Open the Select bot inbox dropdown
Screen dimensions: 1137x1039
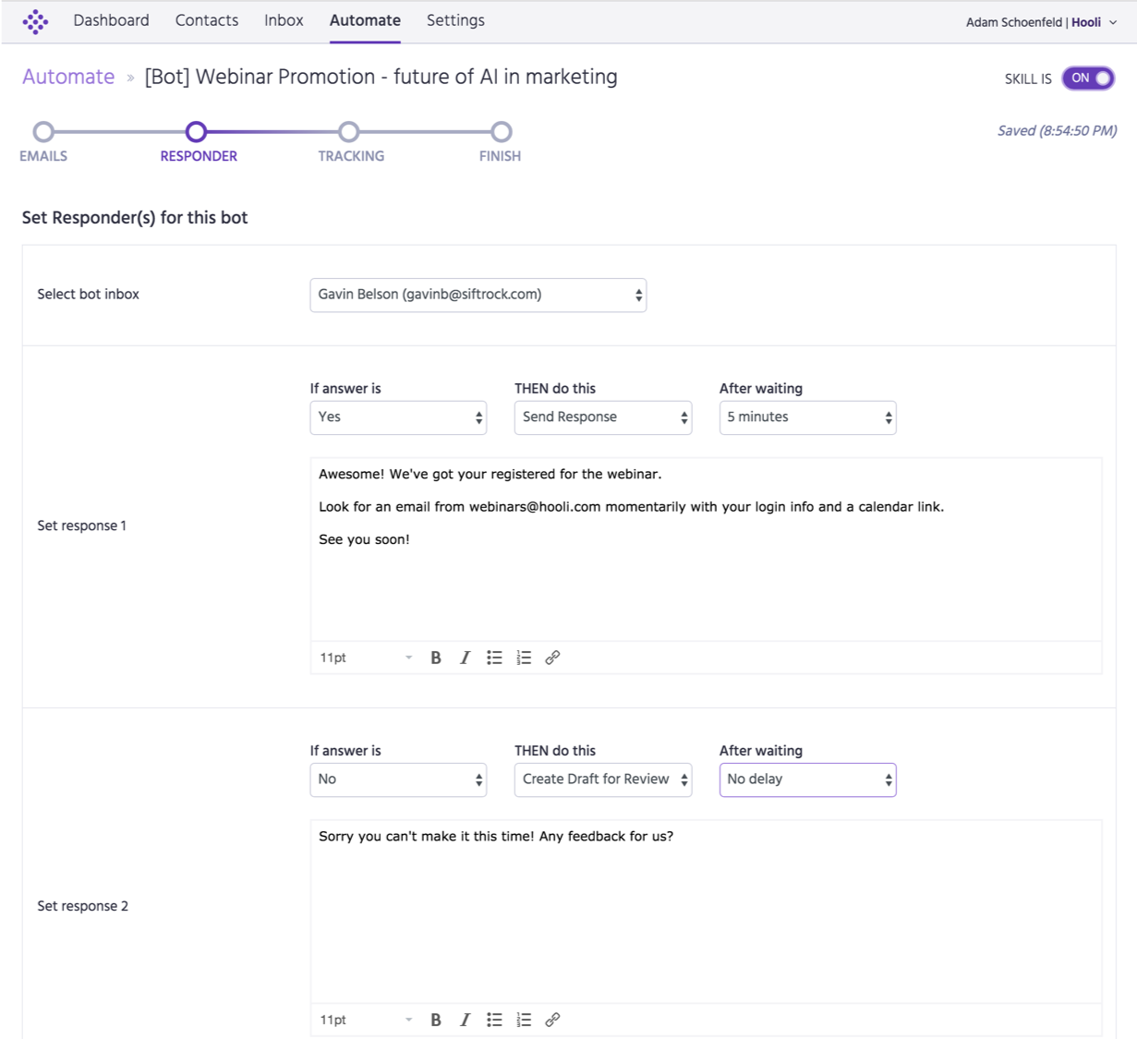pos(478,295)
